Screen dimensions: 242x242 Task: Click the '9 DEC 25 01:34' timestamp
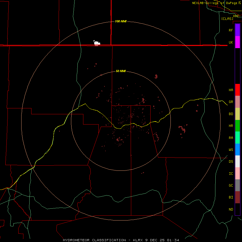pos(162,240)
